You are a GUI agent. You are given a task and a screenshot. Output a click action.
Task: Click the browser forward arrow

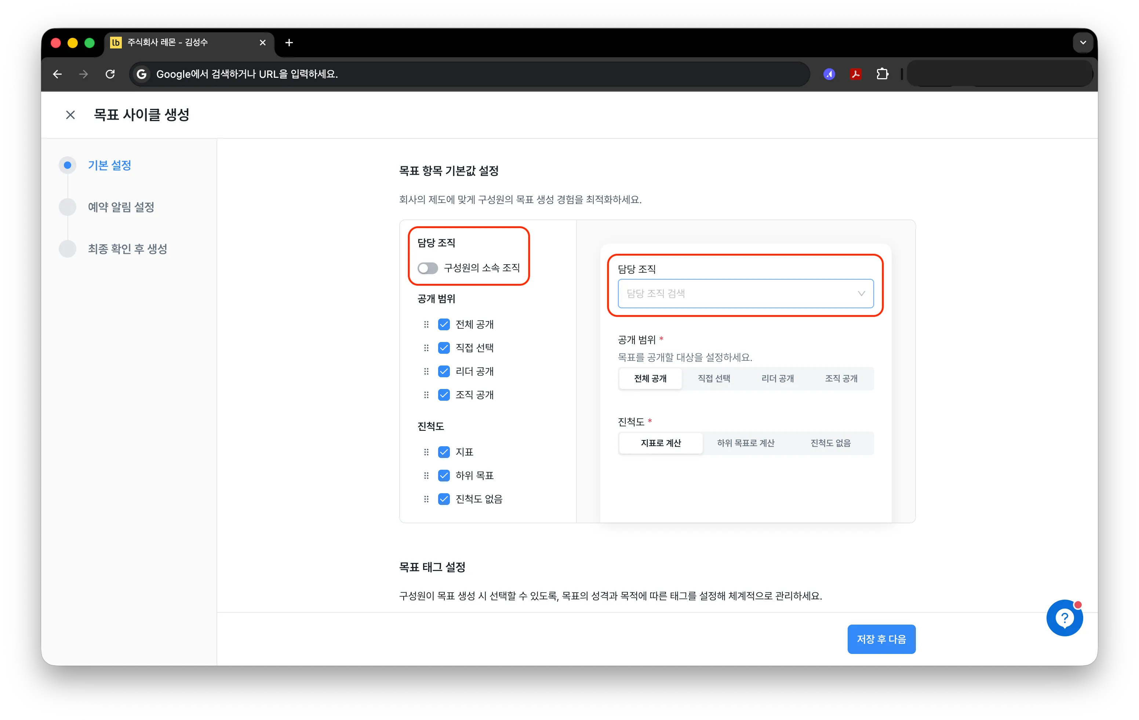coord(83,74)
